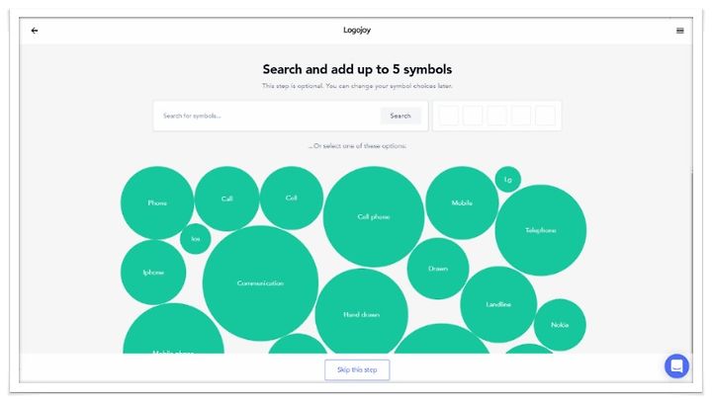Image resolution: width=712 pixels, height=401 pixels.
Task: Choose the small Lg bubble
Action: pos(507,179)
